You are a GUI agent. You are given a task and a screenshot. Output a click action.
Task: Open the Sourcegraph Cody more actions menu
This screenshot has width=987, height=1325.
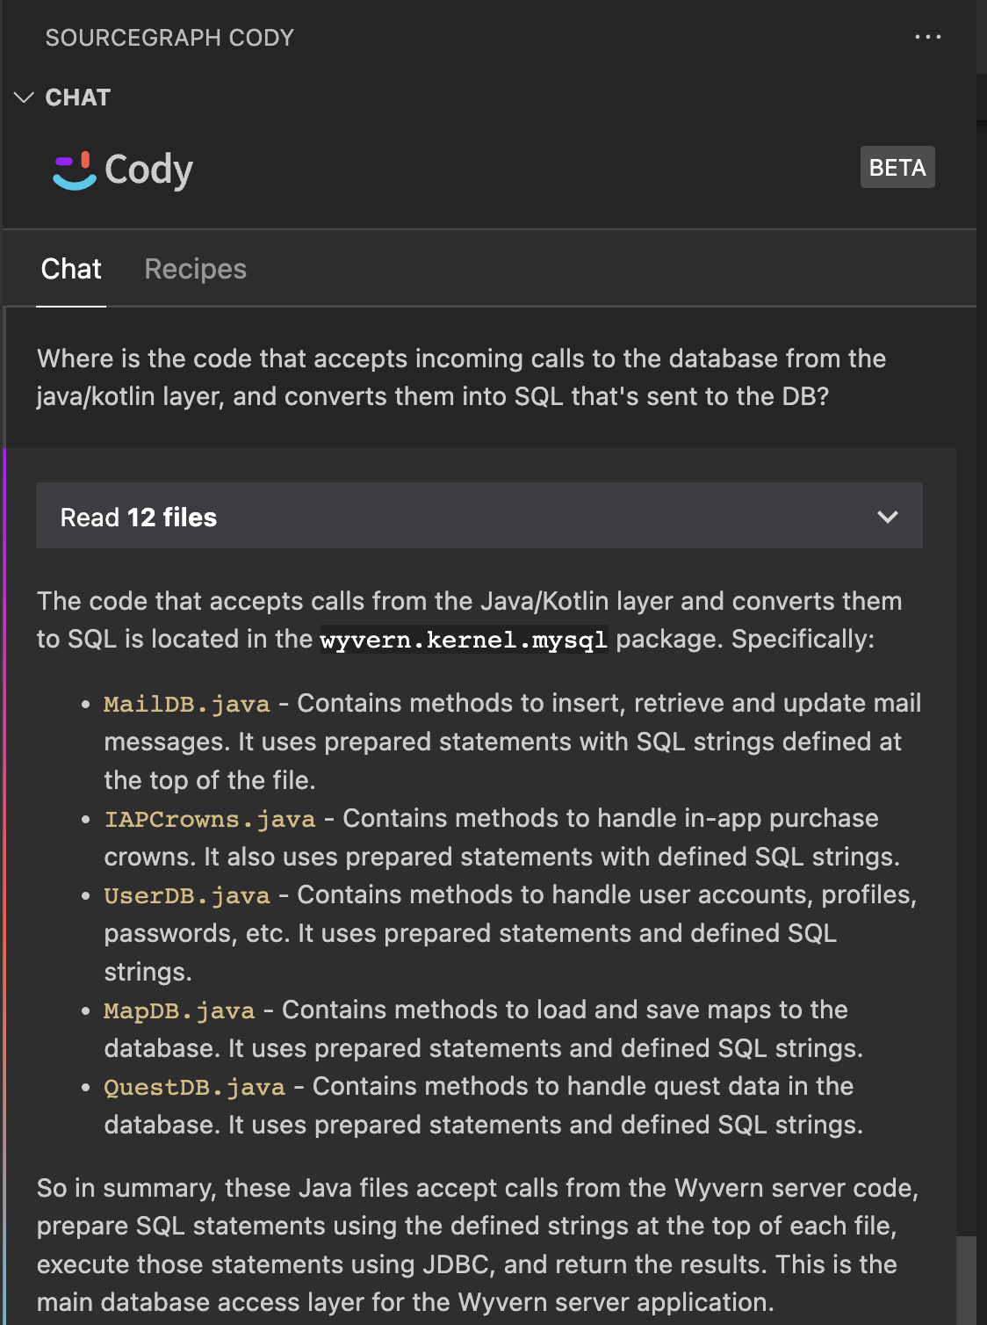pyautogui.click(x=927, y=37)
